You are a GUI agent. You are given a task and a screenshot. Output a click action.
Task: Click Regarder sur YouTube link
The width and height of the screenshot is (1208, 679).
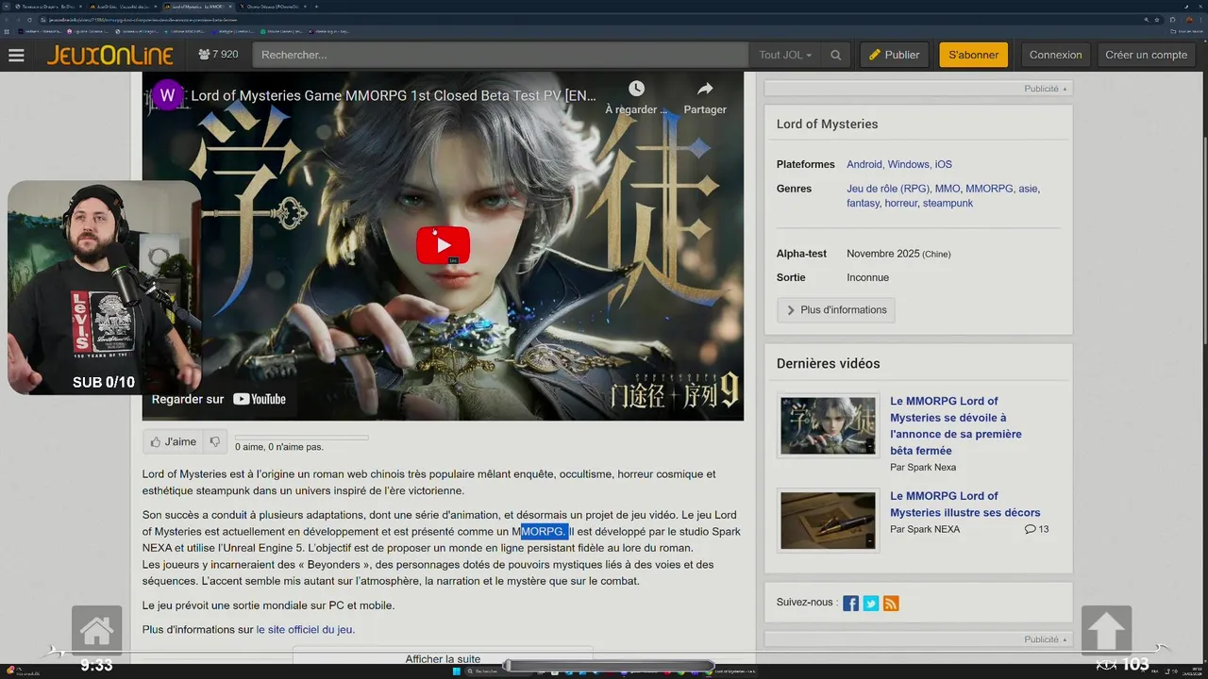pos(219,399)
